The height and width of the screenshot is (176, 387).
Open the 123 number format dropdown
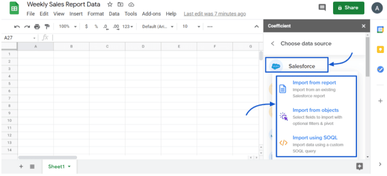(128, 26)
